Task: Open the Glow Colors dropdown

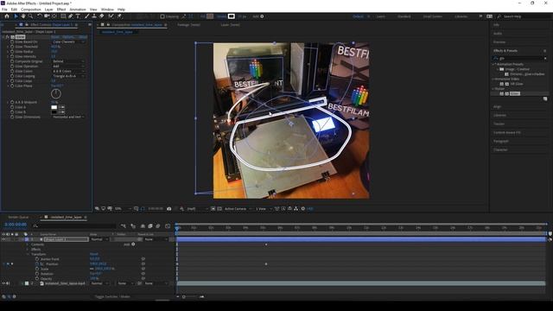Action: tap(68, 71)
